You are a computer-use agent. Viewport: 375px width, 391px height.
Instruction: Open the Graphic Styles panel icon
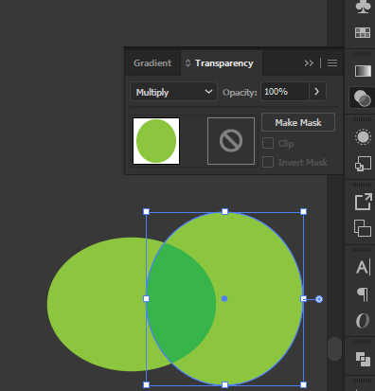point(363,164)
